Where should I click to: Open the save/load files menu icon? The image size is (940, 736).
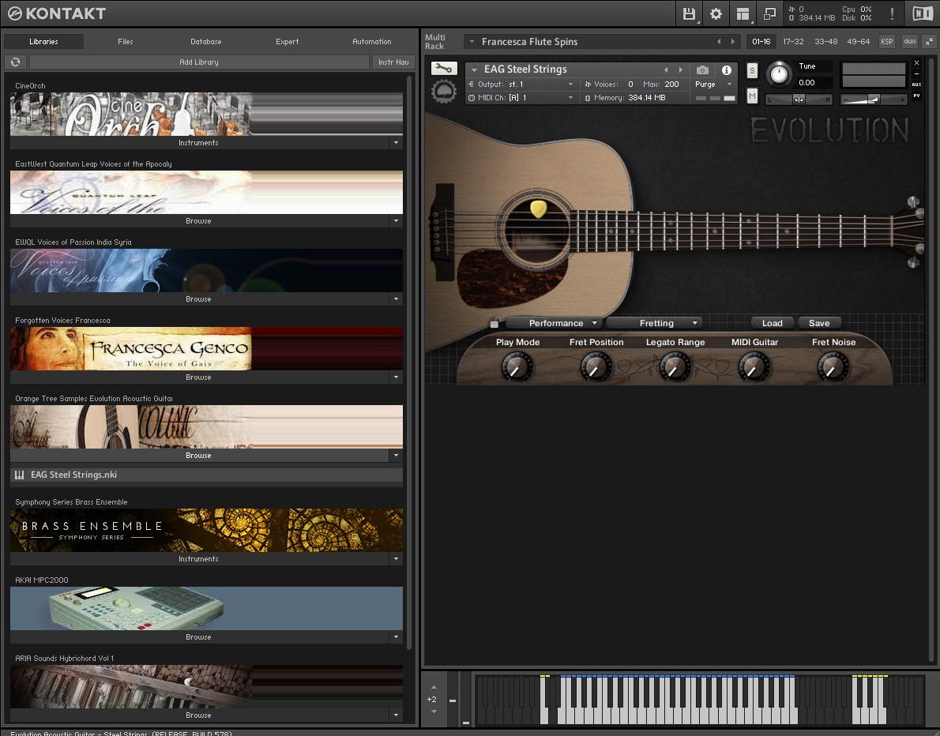click(689, 13)
